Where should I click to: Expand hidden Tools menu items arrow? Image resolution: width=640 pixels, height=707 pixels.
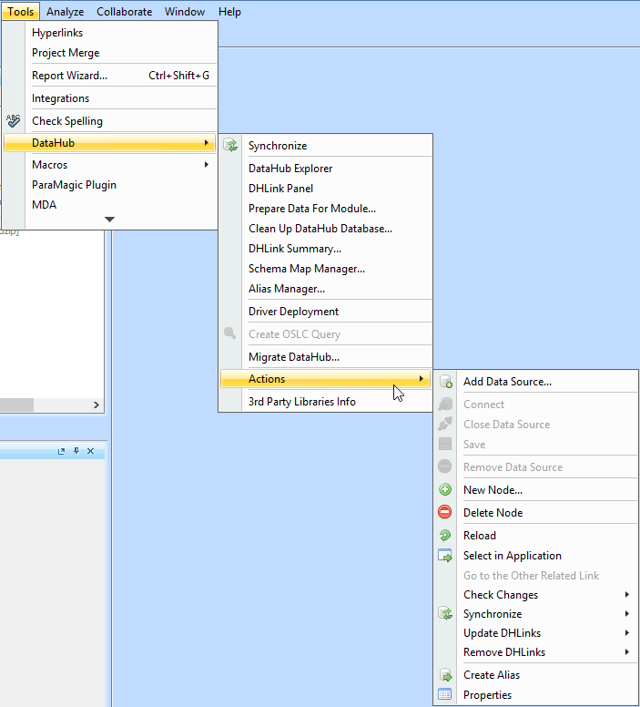(x=109, y=220)
